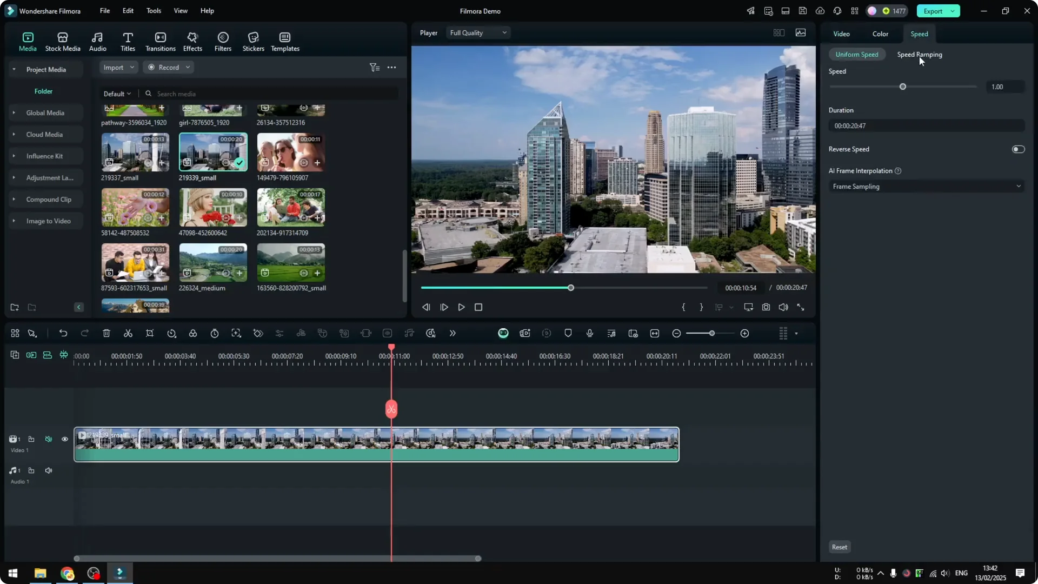Open the Full Quality player dropdown
The image size is (1038, 584).
[477, 32]
